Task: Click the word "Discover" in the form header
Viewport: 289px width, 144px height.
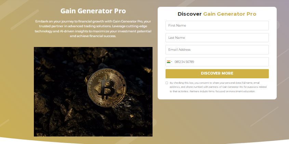Action: click(189, 14)
